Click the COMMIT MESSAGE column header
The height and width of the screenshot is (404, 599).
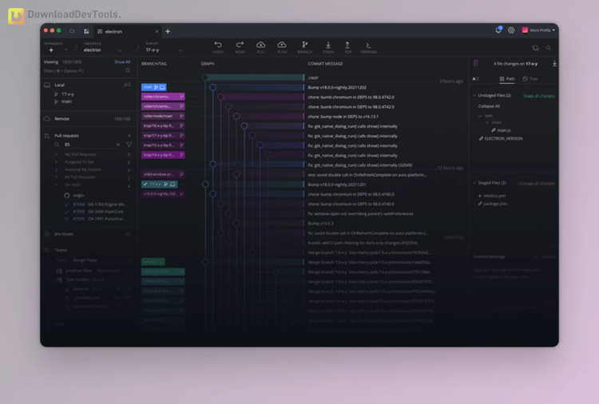tap(325, 64)
